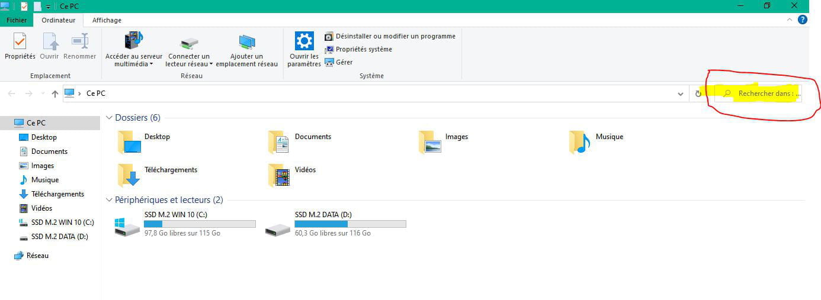The width and height of the screenshot is (821, 300).
Task: Click the refresh button beside address bar
Action: pyautogui.click(x=698, y=93)
